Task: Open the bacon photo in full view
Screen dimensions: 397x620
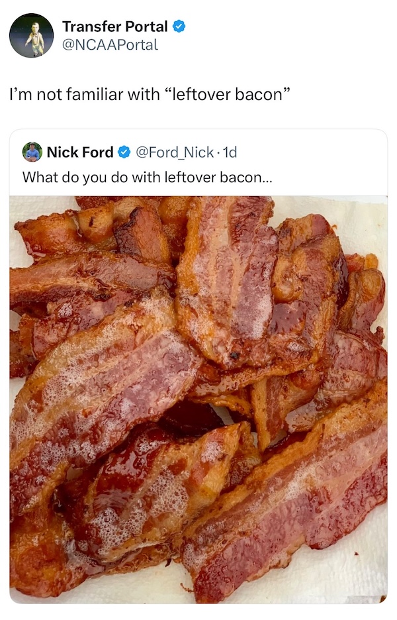Action: pyautogui.click(x=198, y=397)
